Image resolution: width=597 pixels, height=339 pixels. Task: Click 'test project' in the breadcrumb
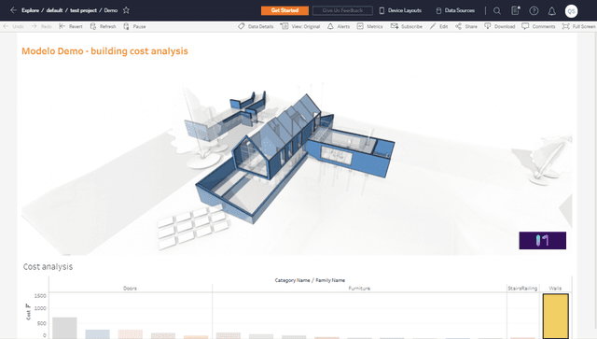pos(83,10)
